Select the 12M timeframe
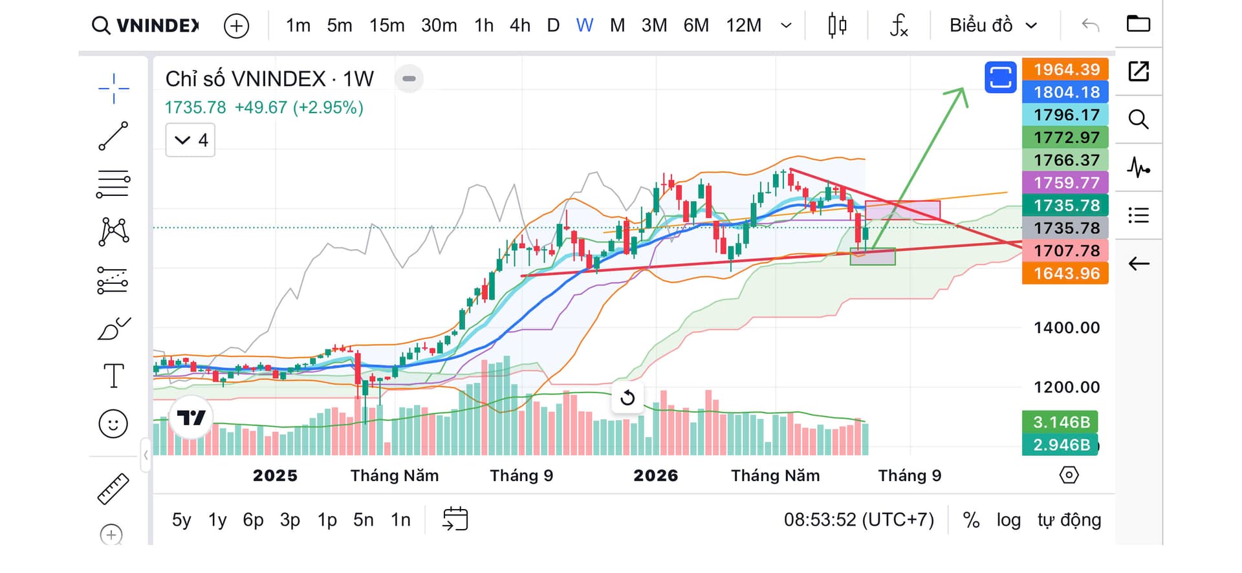Screen dimensions: 1242x573 tap(744, 25)
